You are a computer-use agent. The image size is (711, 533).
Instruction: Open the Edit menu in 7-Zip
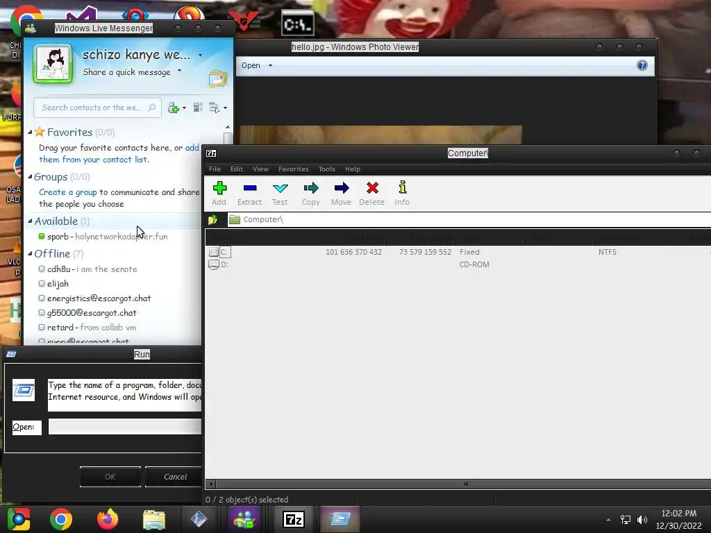[x=237, y=169]
